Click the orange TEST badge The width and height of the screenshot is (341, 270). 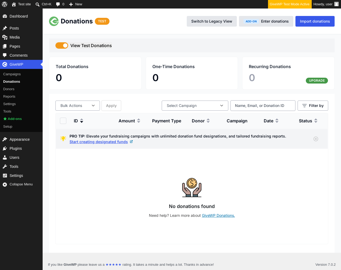tap(102, 21)
